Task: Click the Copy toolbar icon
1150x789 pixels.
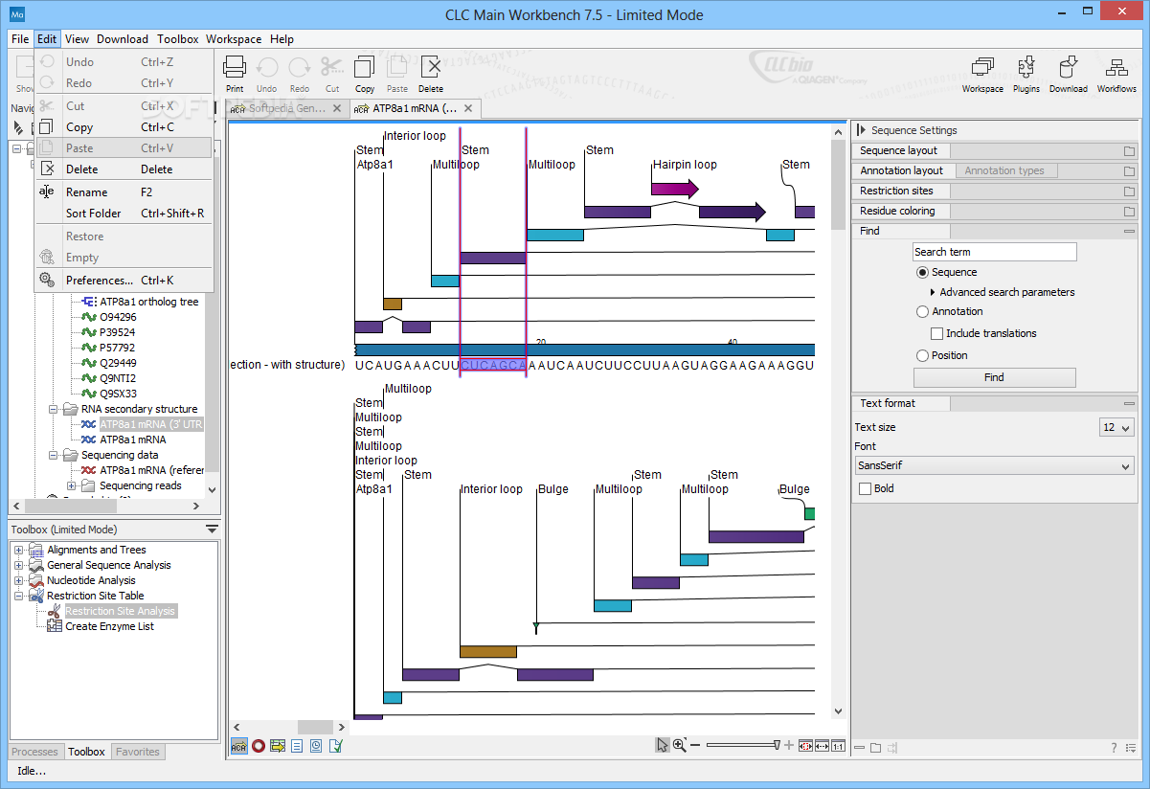Action: pos(365,67)
